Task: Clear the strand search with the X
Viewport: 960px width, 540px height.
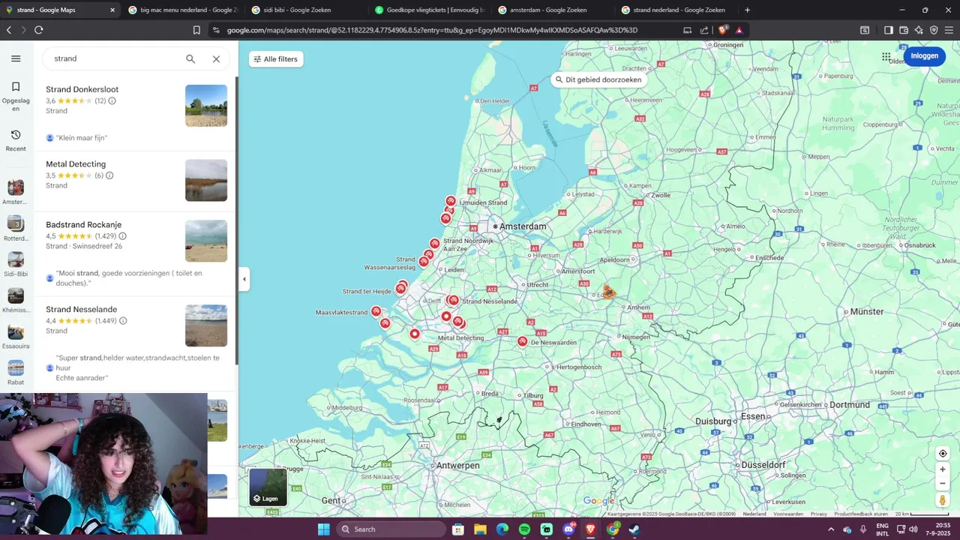Action: pyautogui.click(x=216, y=58)
